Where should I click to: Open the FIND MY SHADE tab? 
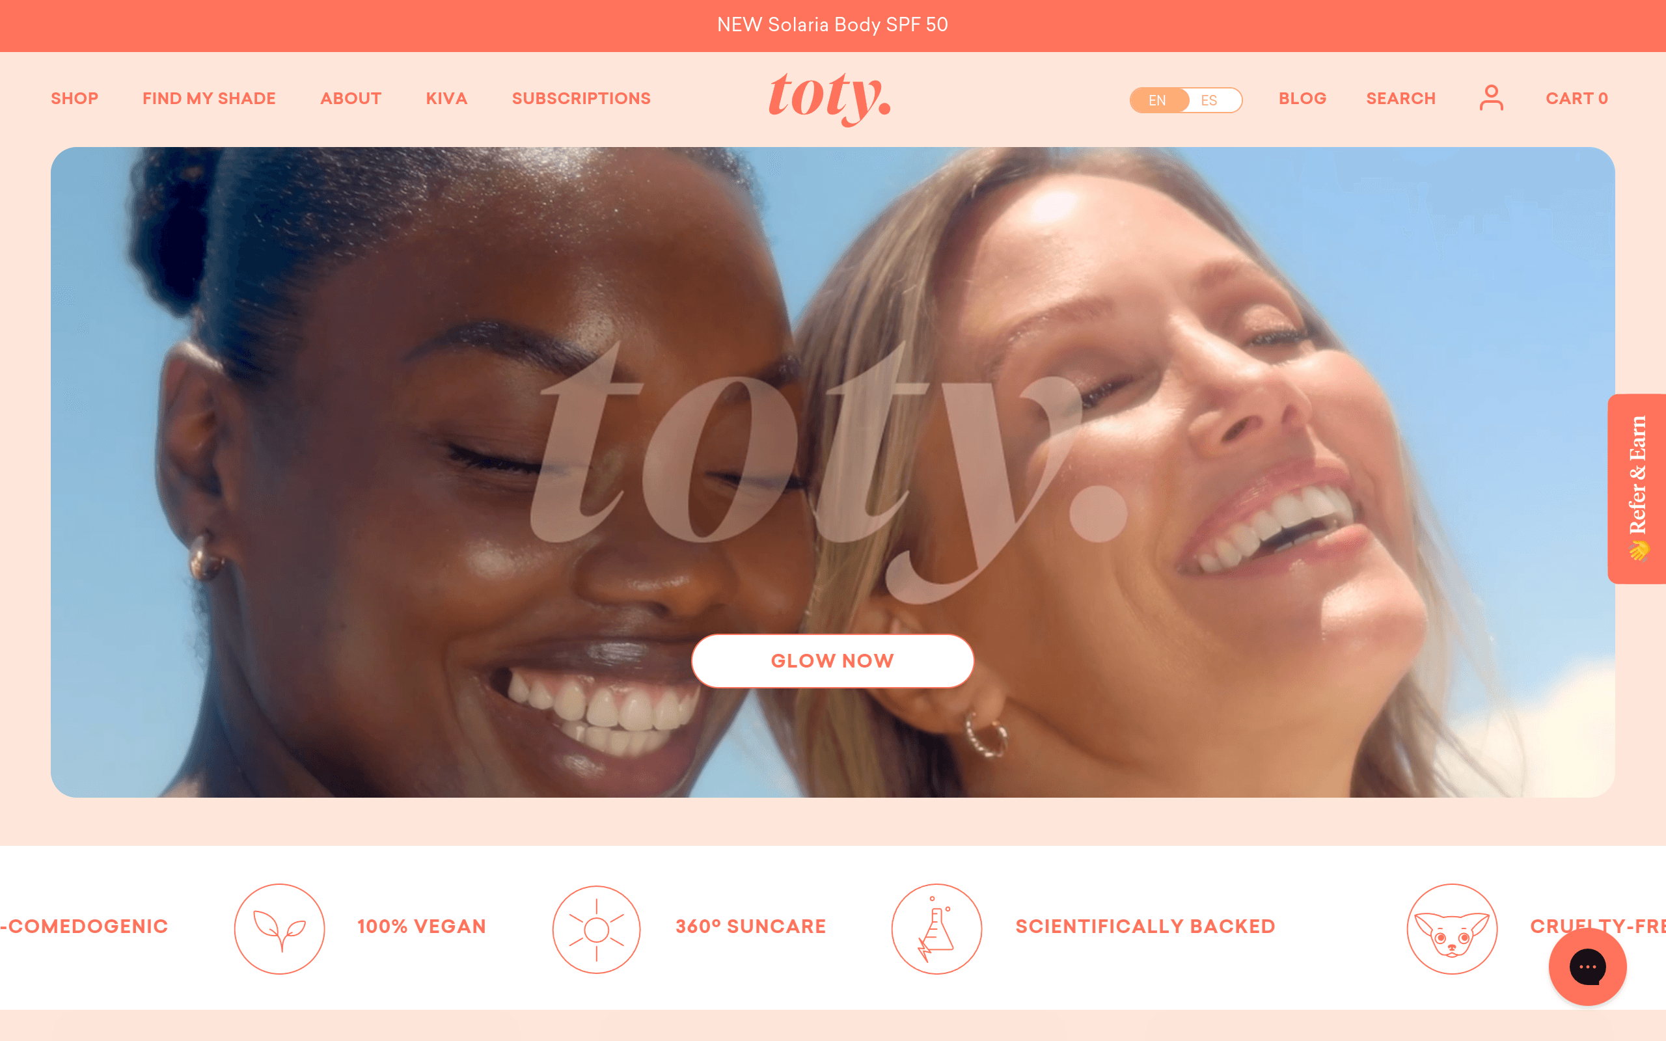pyautogui.click(x=209, y=98)
